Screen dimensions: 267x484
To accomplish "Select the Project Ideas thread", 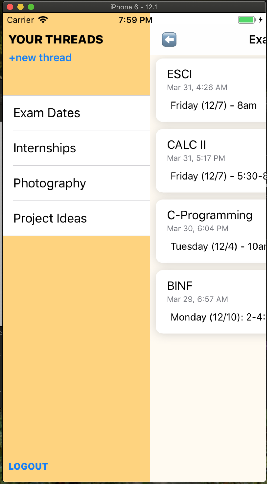I will [x=76, y=218].
